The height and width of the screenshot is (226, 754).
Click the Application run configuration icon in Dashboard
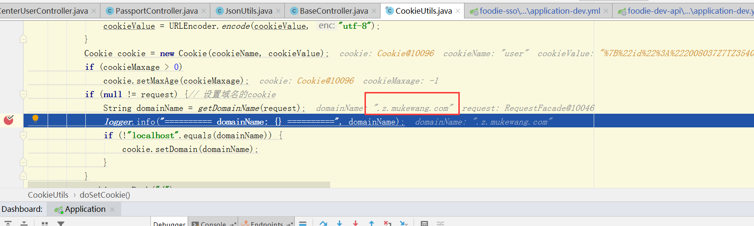coord(58,209)
